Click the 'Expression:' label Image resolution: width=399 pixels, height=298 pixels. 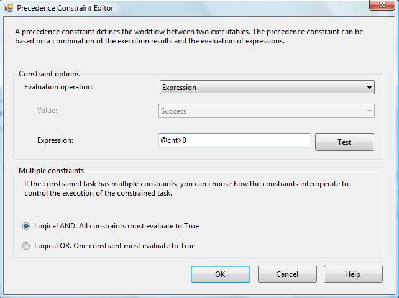tap(55, 140)
